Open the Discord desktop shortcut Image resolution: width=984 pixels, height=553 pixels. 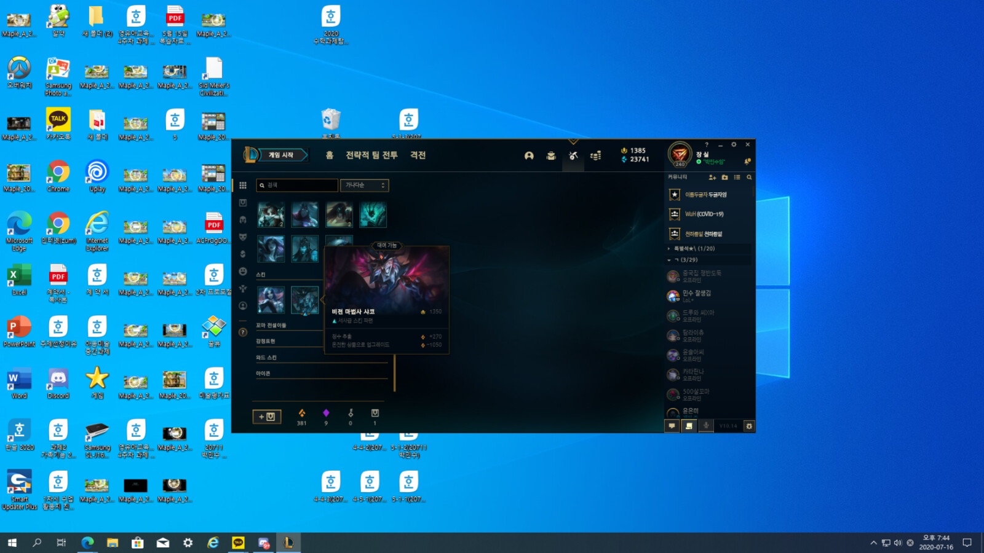point(58,383)
